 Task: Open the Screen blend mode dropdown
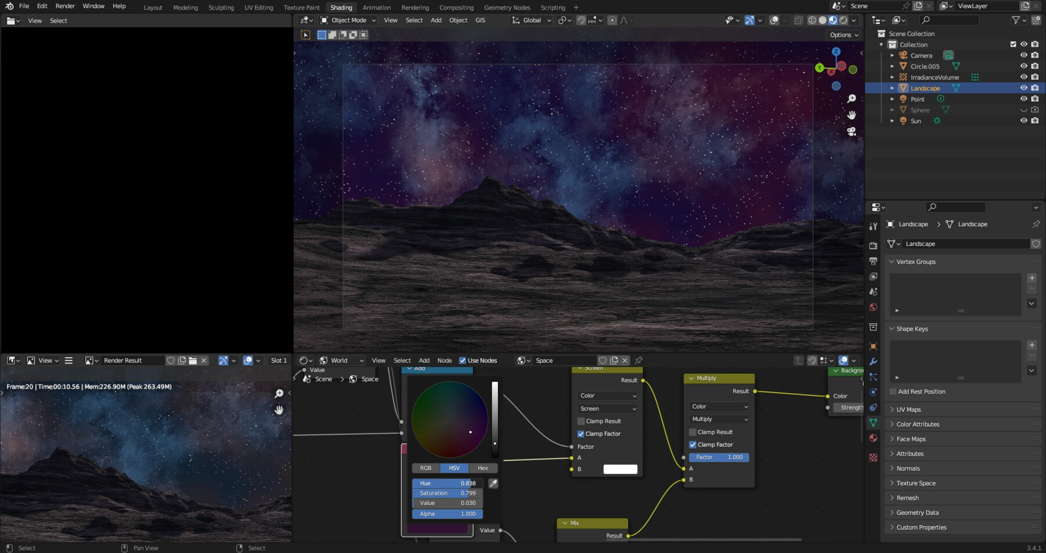coord(608,409)
